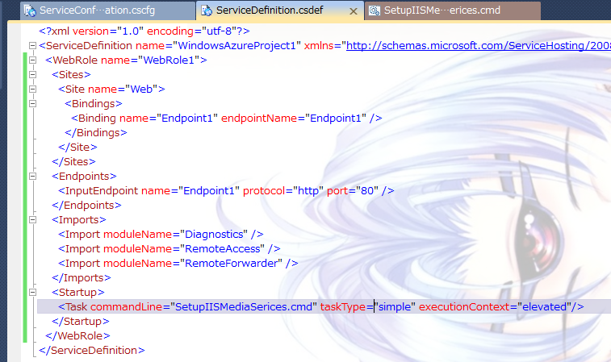
Task: Click the closing </Sites> tag
Action: (73, 161)
